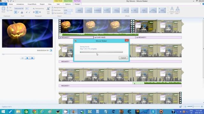
Task: Click the blue Help icon on ribbon
Action: point(203,4)
